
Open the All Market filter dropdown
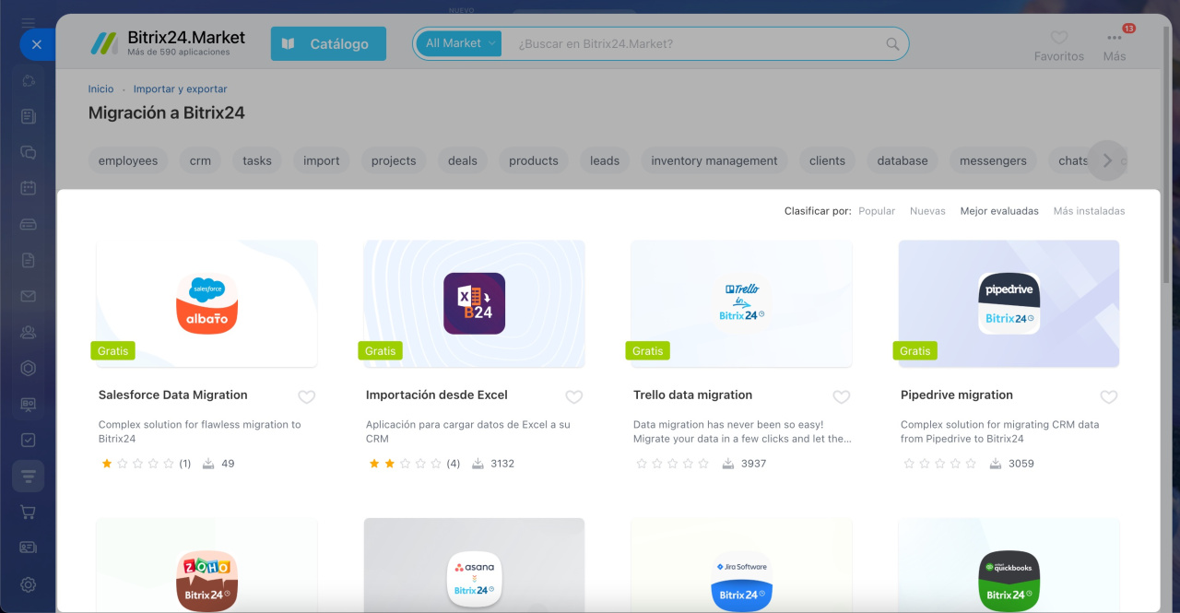(459, 43)
